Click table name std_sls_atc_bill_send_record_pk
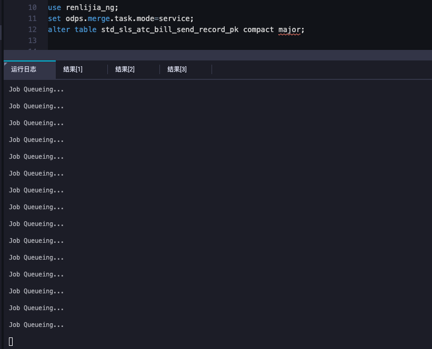This screenshot has width=432, height=349. tap(170, 30)
